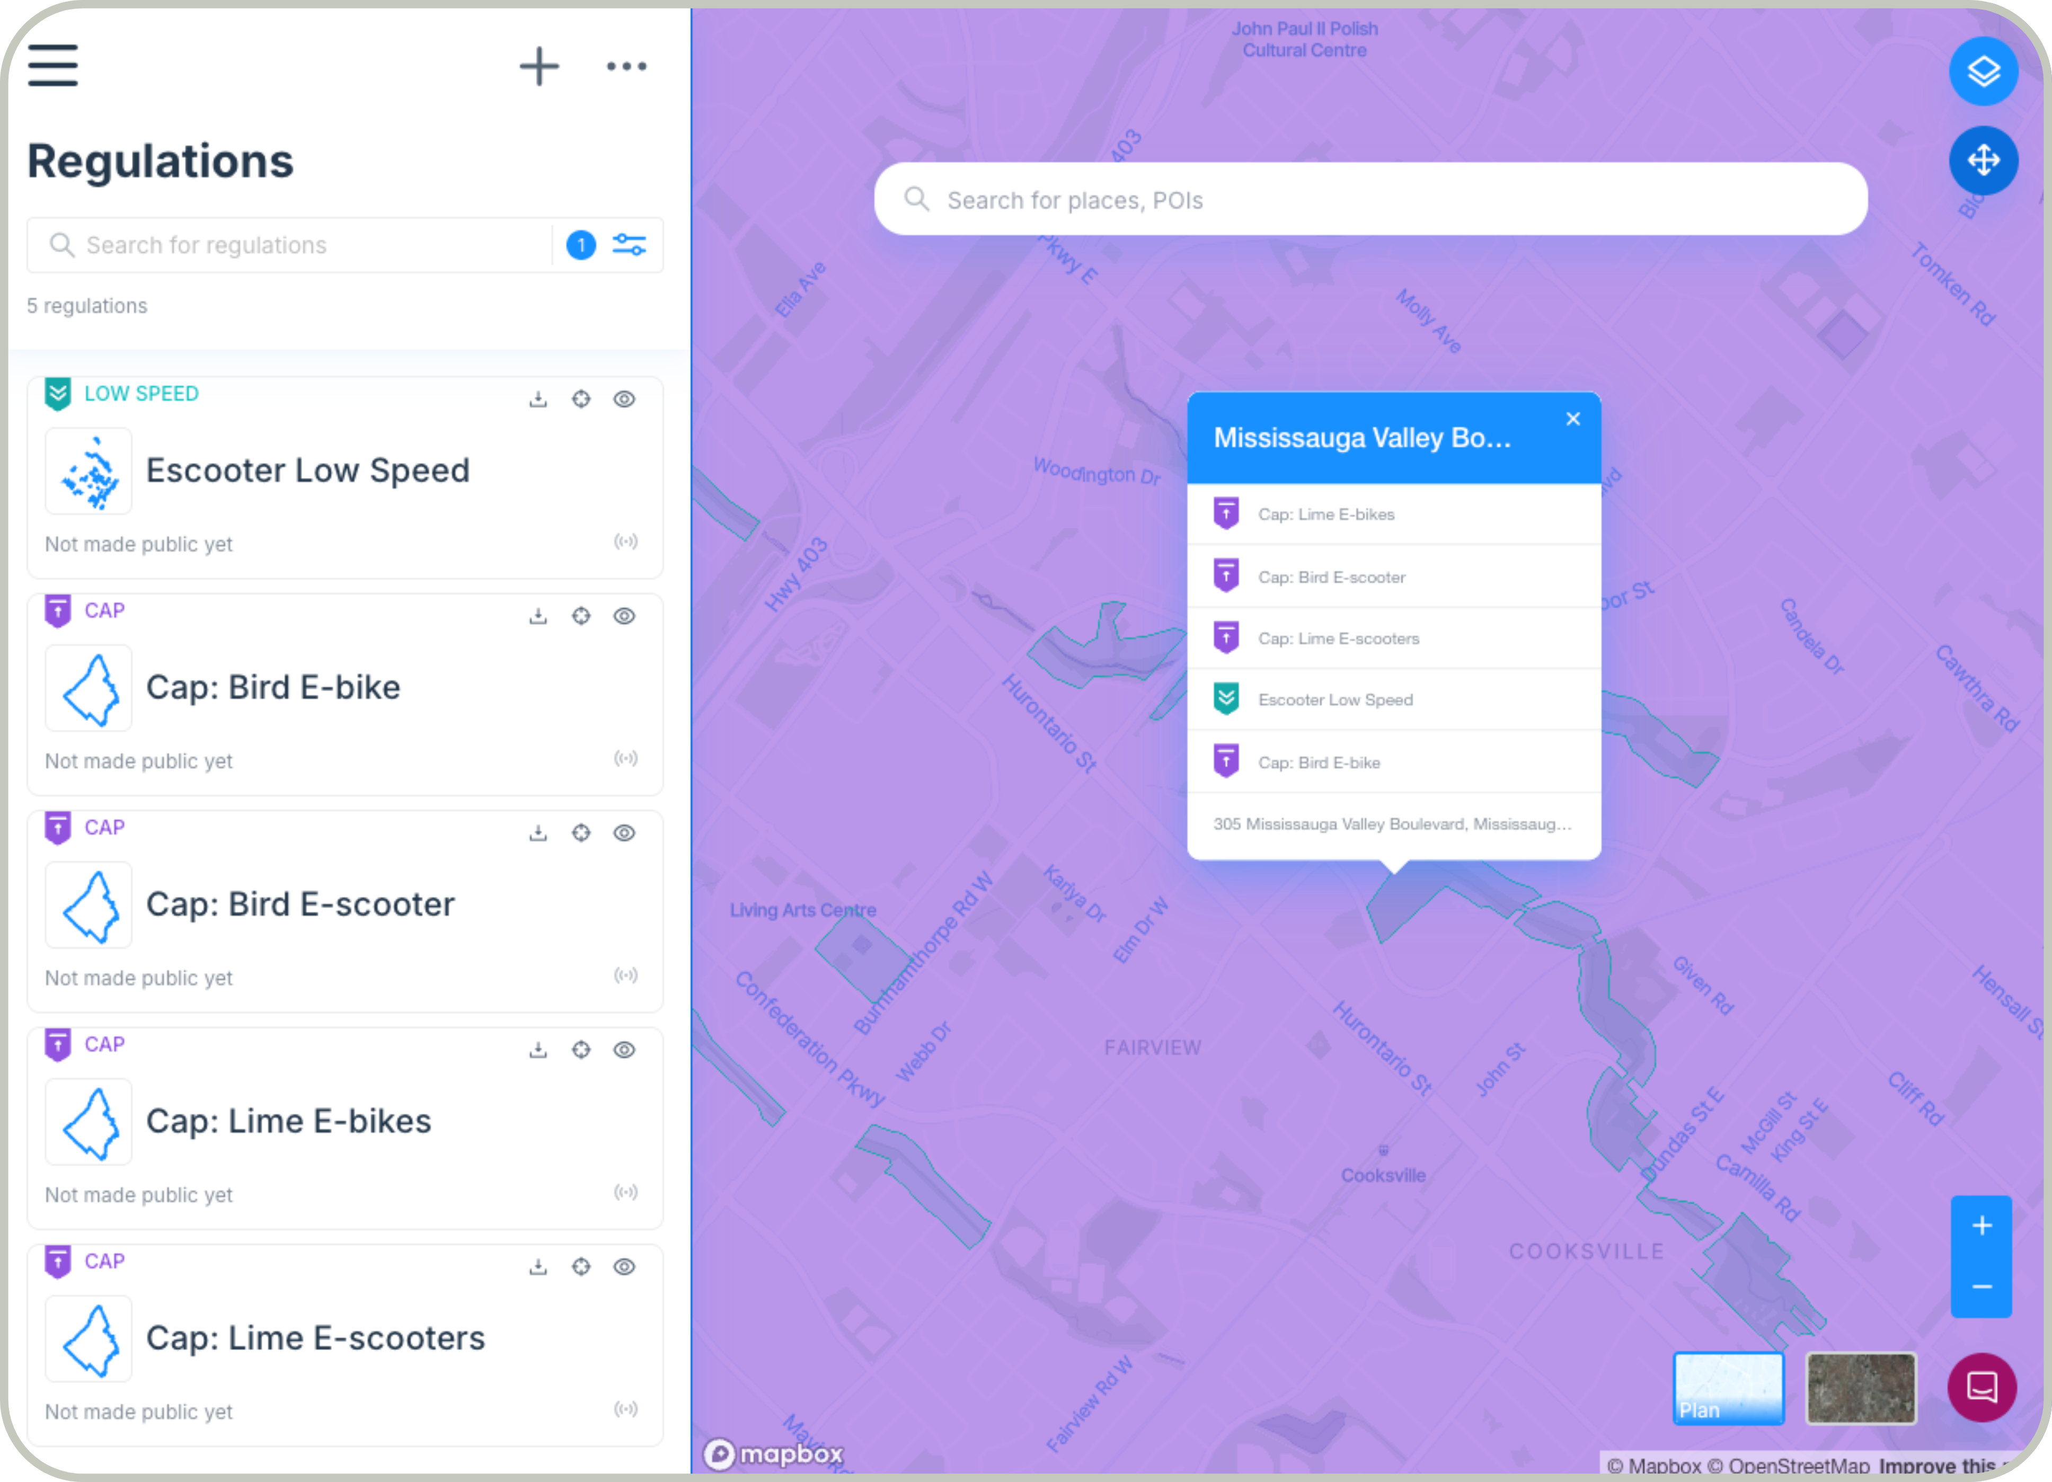Open the regulations filter settings
This screenshot has height=1482, width=2052.
(629, 244)
